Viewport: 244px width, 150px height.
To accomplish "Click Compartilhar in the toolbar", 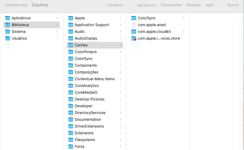I will (171, 5).
